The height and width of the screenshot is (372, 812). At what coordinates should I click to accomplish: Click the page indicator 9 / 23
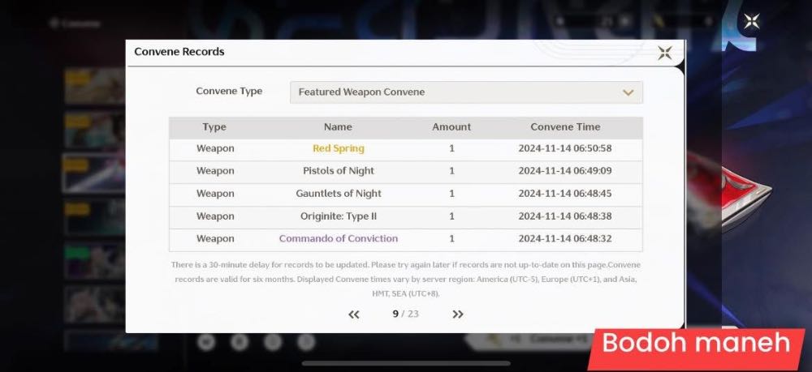[x=405, y=314]
